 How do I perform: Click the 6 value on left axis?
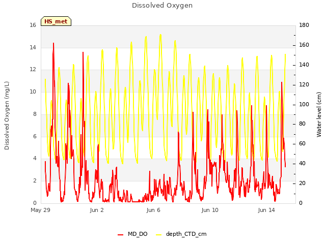[35, 136]
